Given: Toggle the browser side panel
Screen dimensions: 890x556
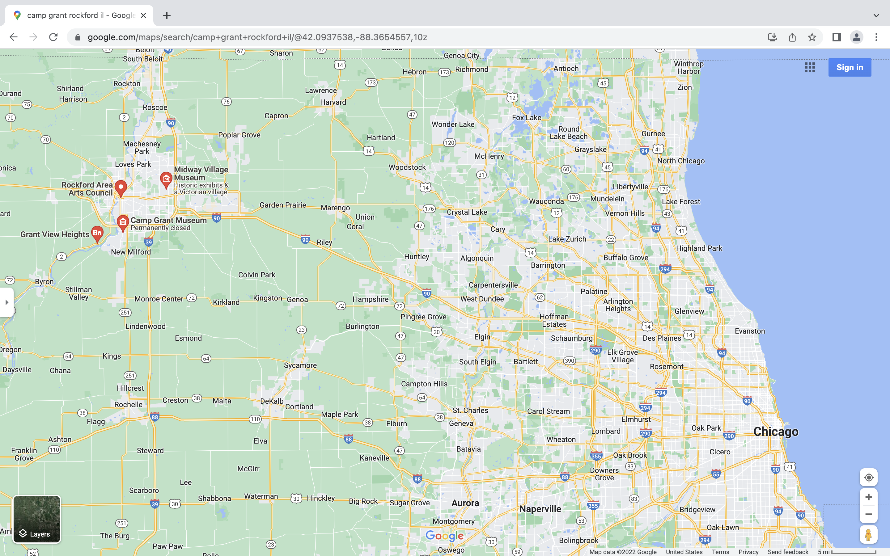Looking at the screenshot, I should (837, 37).
